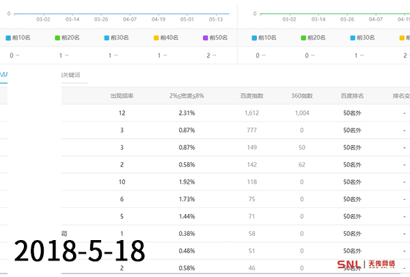Toggle 前10名 legend in blue-line chart
Image resolution: width=410 pixels, height=277 pixels.
18,38
